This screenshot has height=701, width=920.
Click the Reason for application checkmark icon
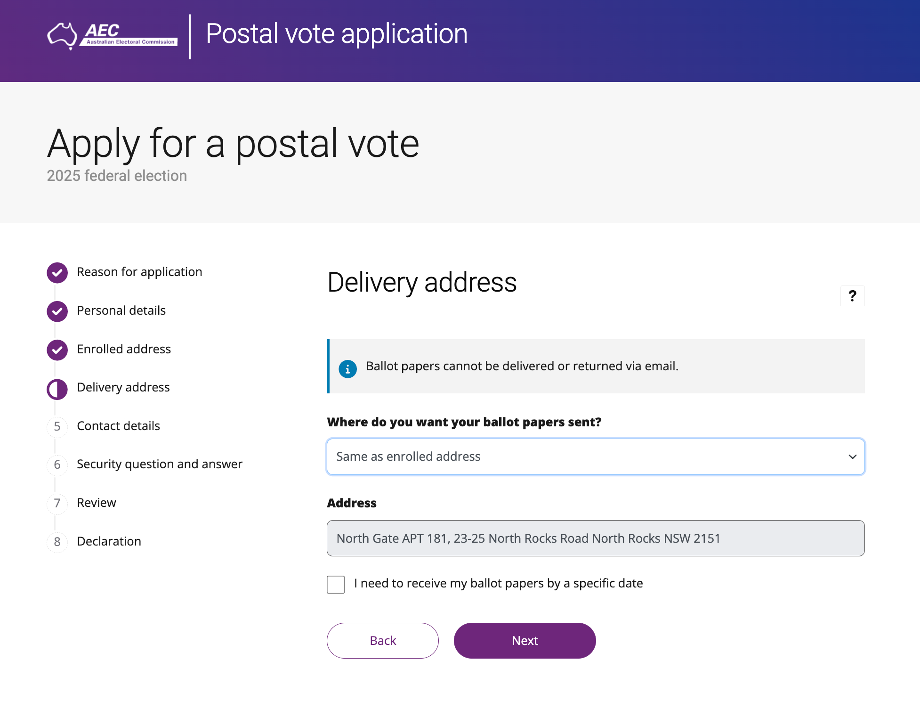tap(57, 272)
